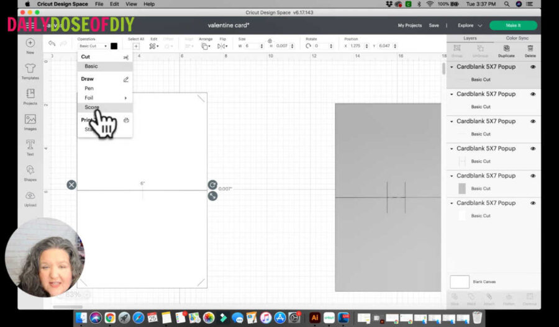This screenshot has height=327, width=559.
Task: Open the Flip dropdown
Action: 222,47
